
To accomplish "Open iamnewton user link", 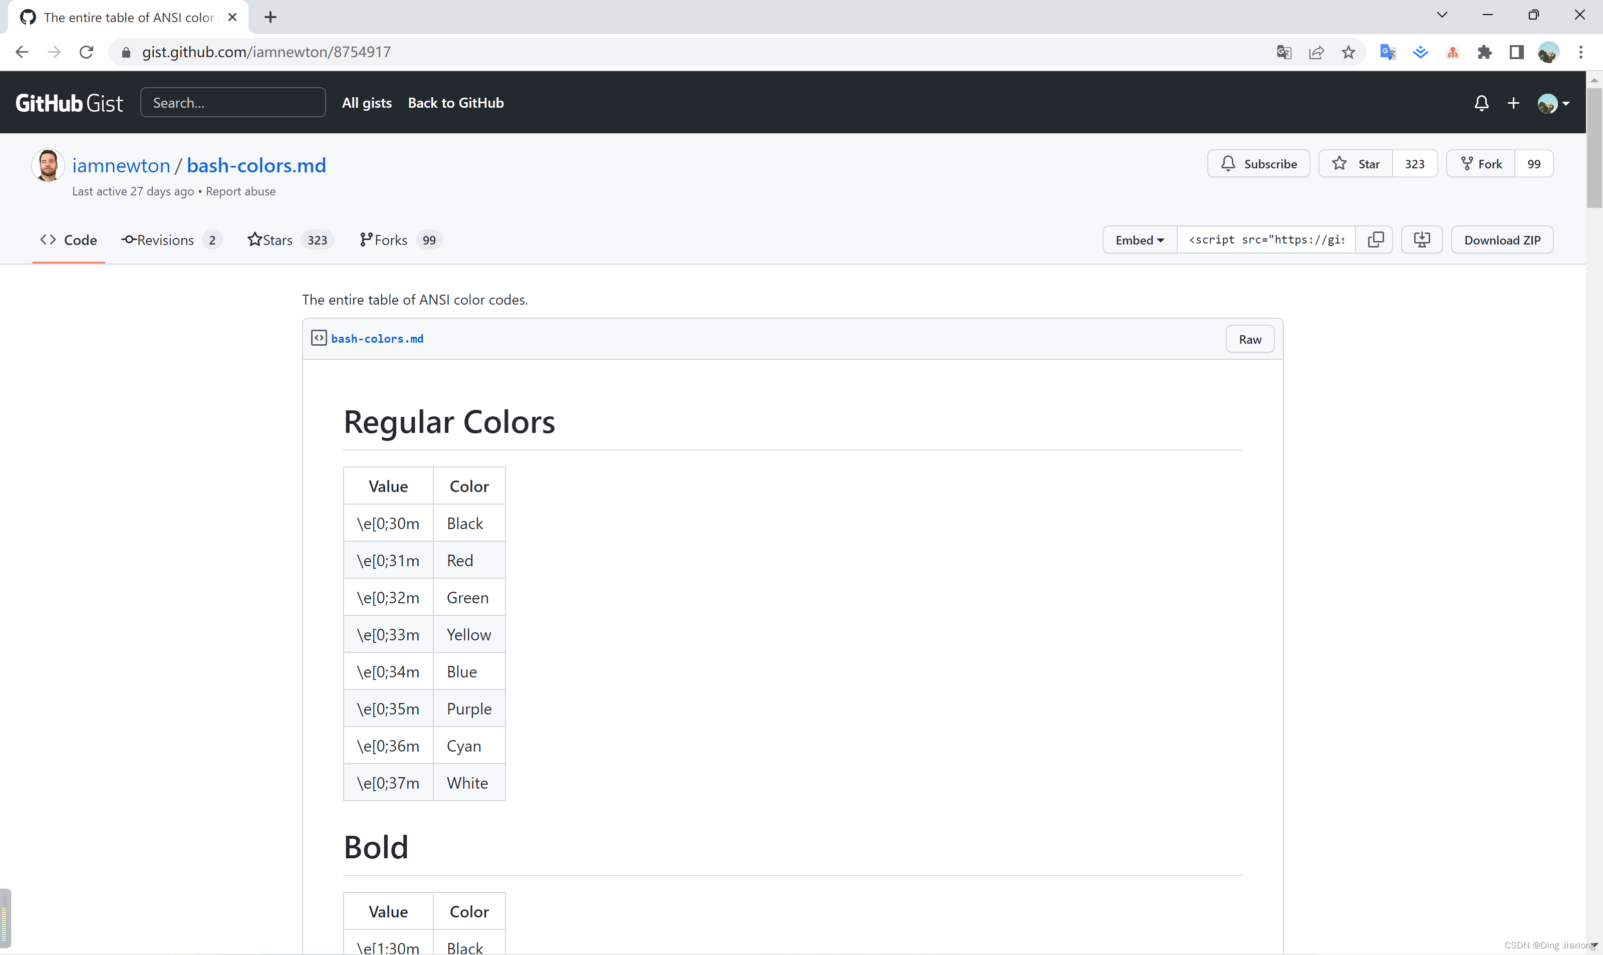I will pyautogui.click(x=121, y=165).
